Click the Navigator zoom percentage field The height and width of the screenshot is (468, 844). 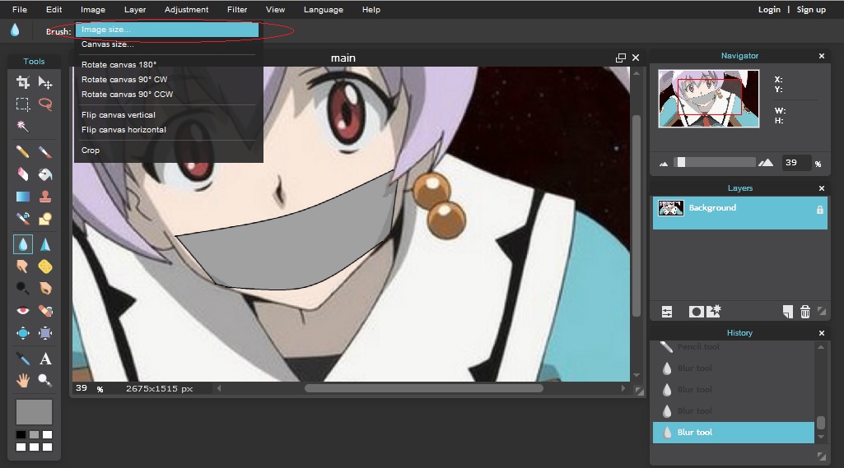coord(796,163)
